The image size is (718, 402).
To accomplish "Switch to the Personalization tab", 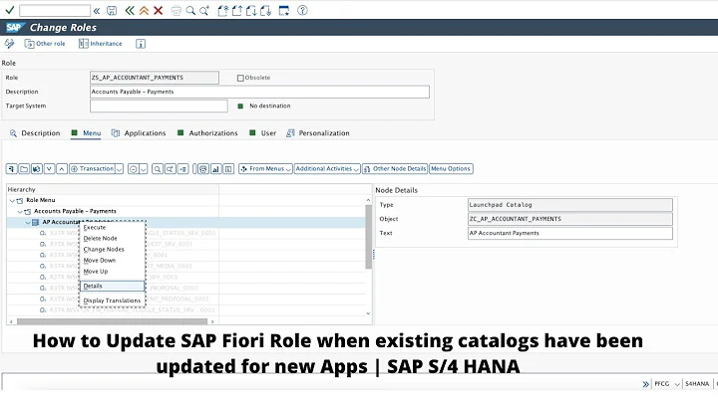I will pyautogui.click(x=318, y=133).
